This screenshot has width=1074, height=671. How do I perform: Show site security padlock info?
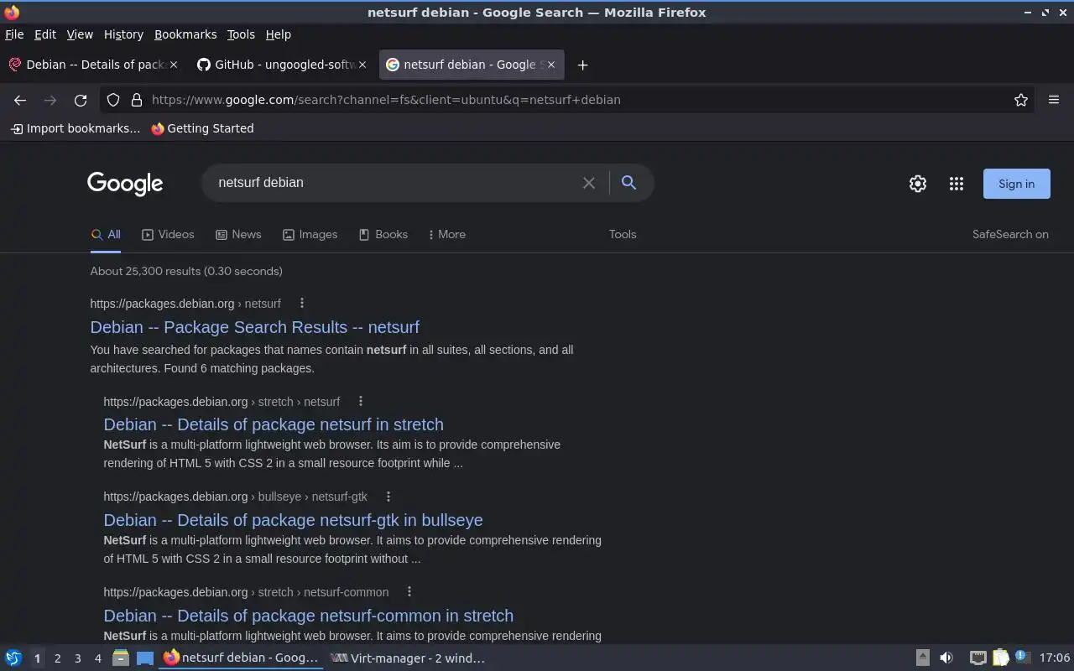(x=137, y=100)
